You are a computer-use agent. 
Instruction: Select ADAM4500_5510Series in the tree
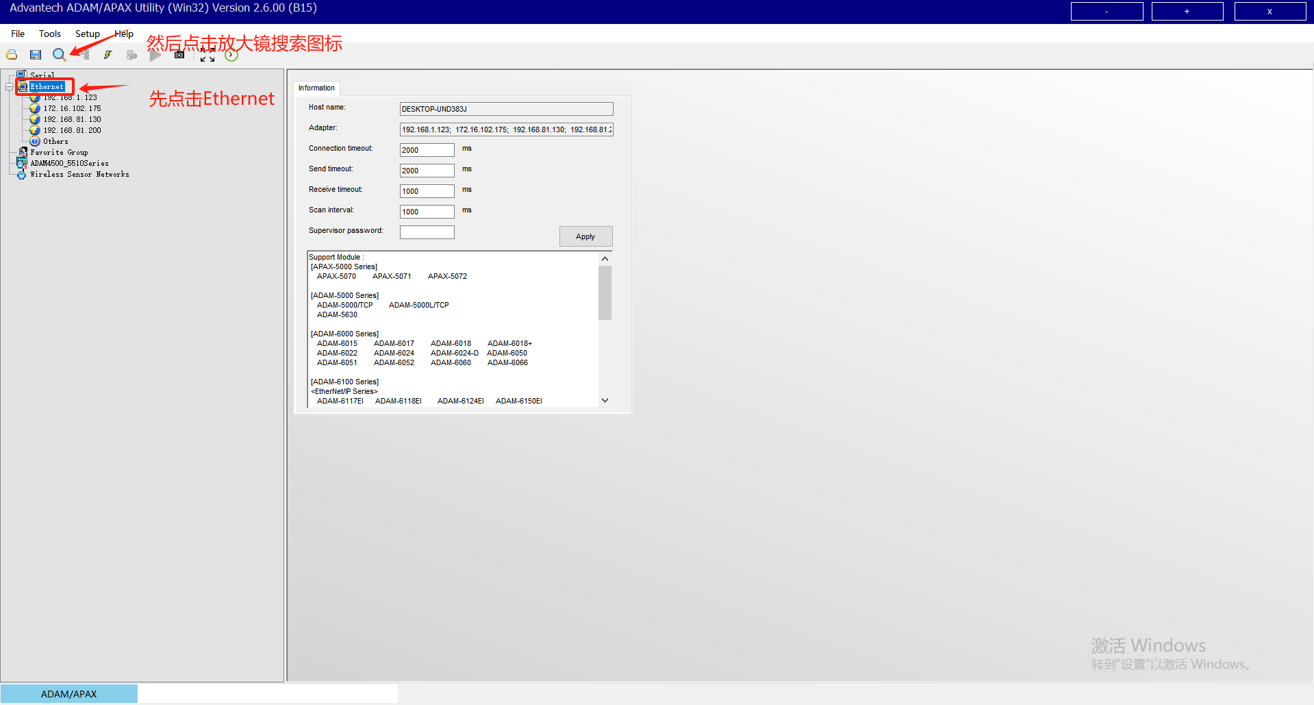point(69,164)
